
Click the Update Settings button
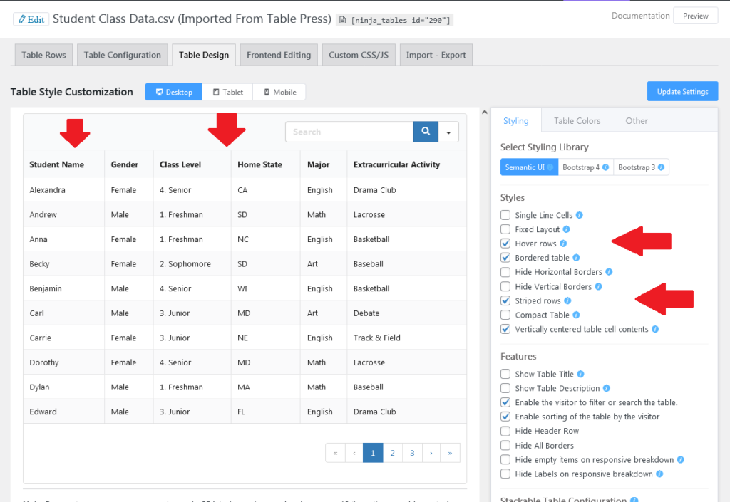(682, 90)
